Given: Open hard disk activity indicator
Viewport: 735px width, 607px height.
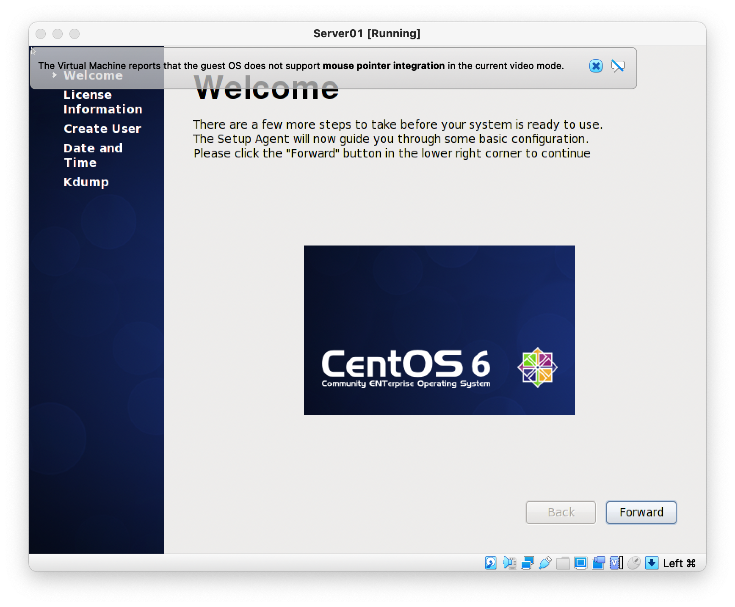Looking at the screenshot, I should (491, 563).
